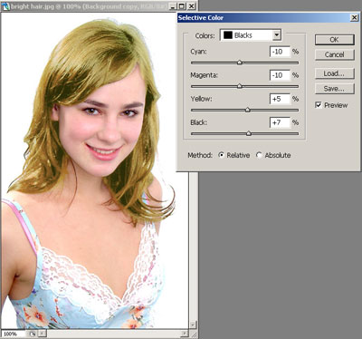
Task: Click the Magenta percentage input field
Action: point(280,75)
